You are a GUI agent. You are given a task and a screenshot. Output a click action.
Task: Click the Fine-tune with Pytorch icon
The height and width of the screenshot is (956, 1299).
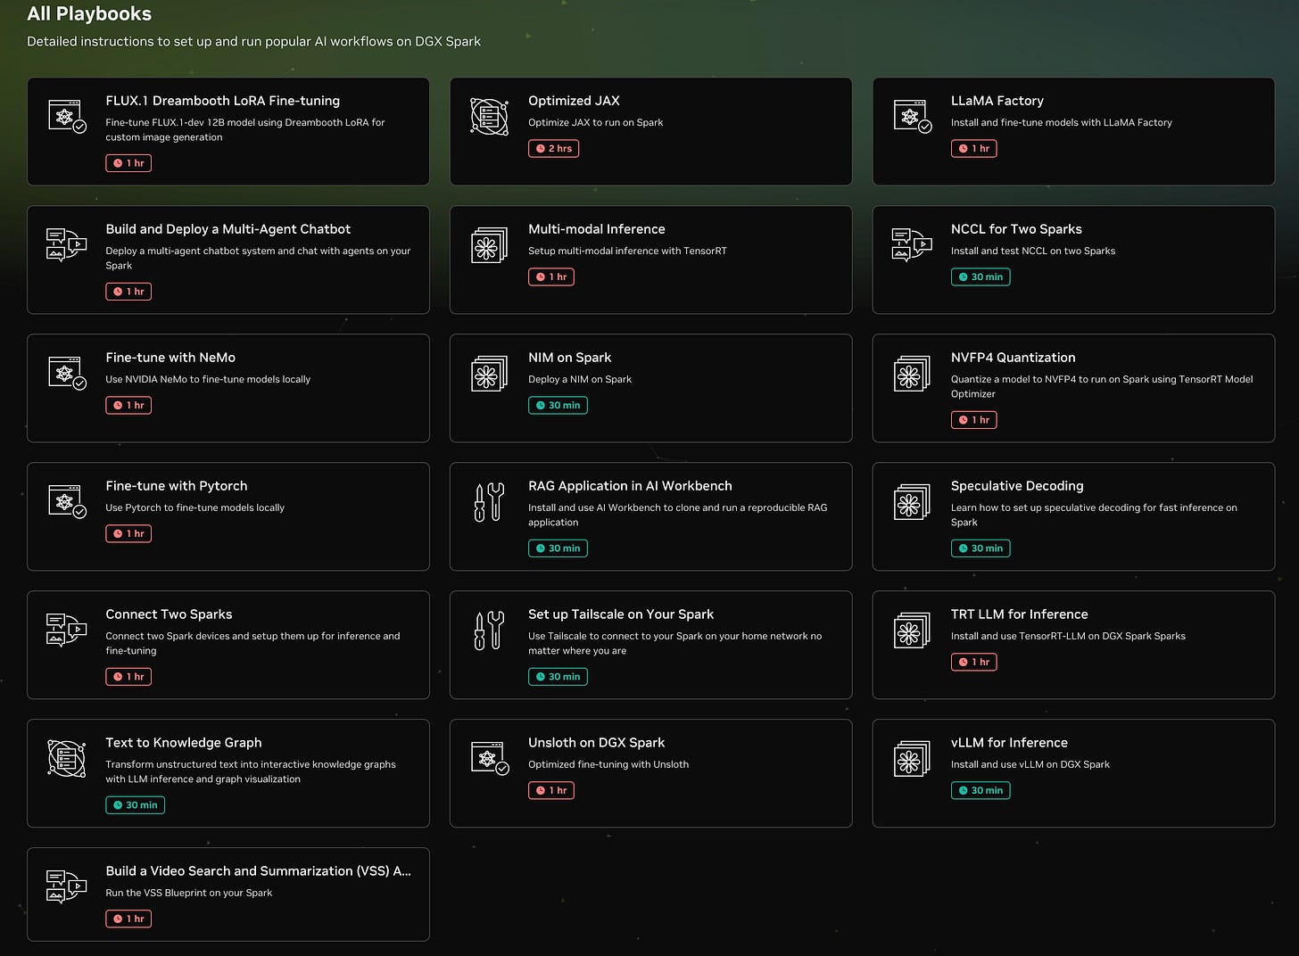coord(67,501)
